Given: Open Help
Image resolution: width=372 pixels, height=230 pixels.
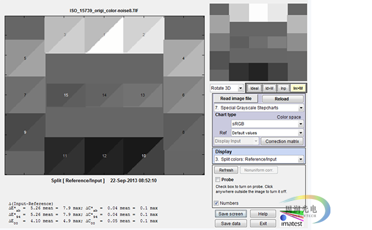Looking at the screenshot, I should click(x=263, y=214).
